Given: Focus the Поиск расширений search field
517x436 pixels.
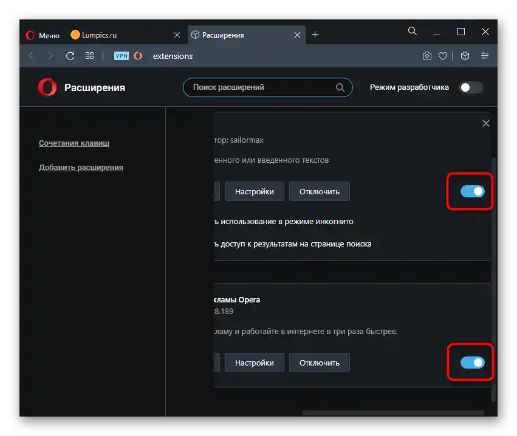Looking at the screenshot, I should click(268, 87).
